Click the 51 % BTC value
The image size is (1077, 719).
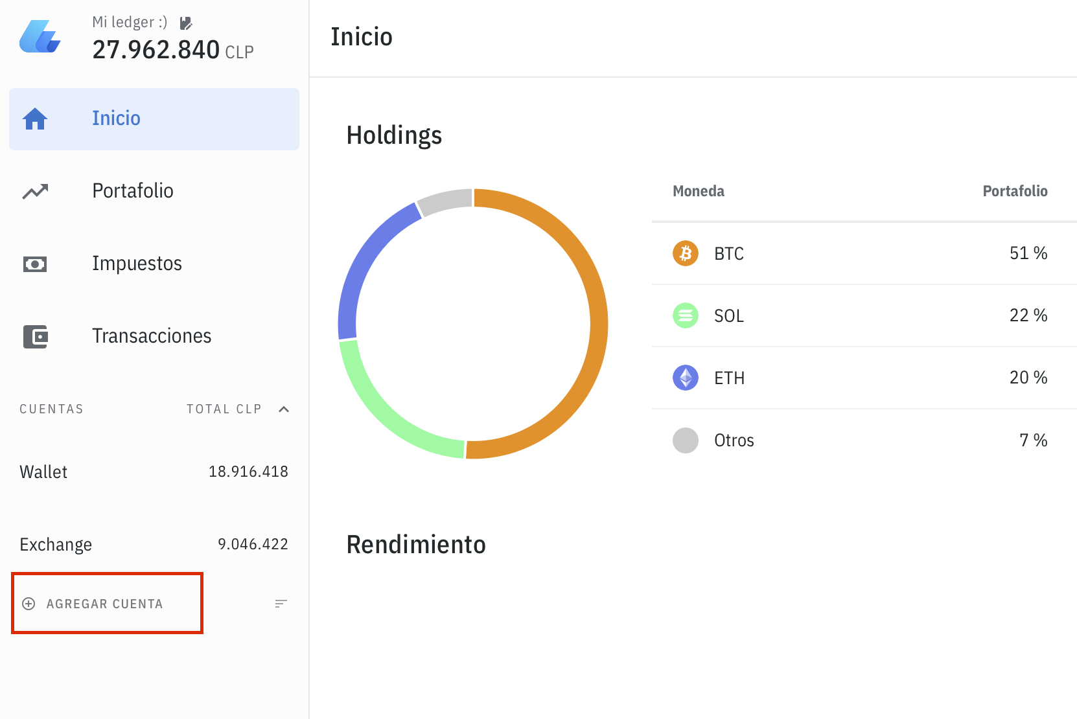(1028, 253)
